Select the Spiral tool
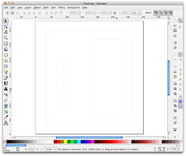The height and width of the screenshot is (156, 186). (x=6, y=66)
